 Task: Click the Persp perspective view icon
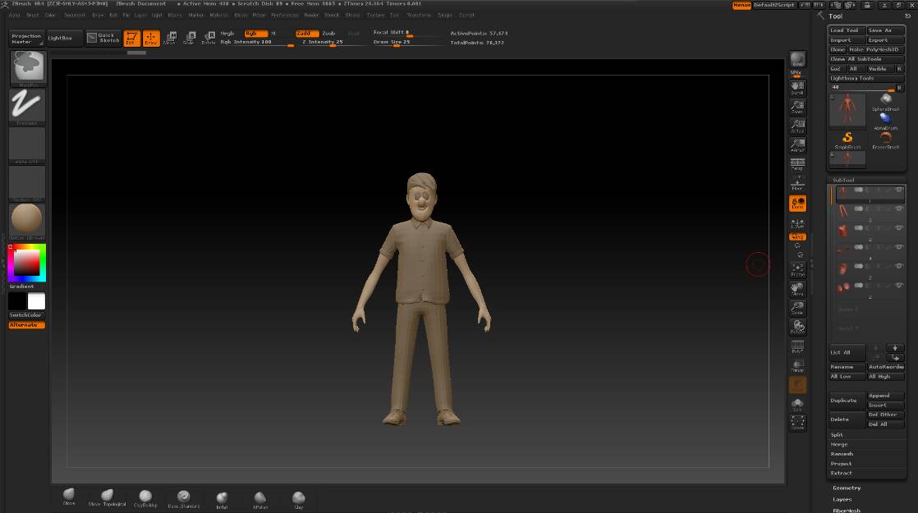tap(797, 164)
